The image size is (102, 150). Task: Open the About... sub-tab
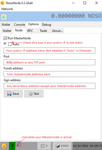(57, 31)
